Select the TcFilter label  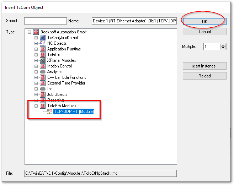54,55
